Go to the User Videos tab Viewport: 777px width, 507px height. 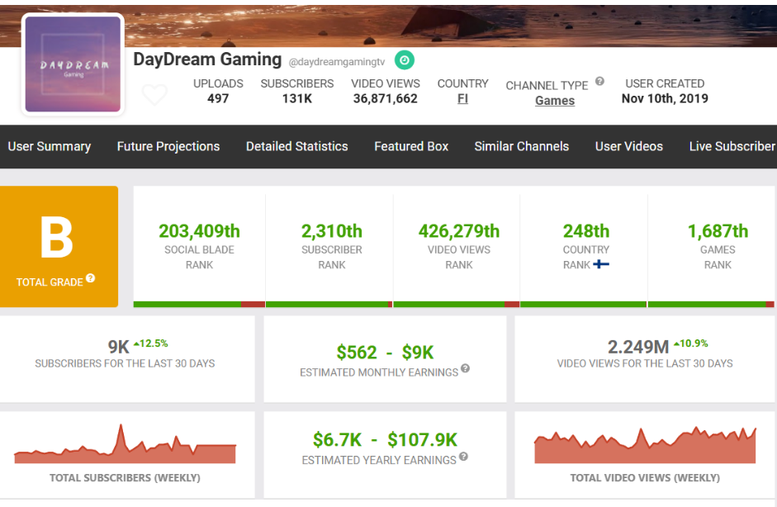[629, 146]
